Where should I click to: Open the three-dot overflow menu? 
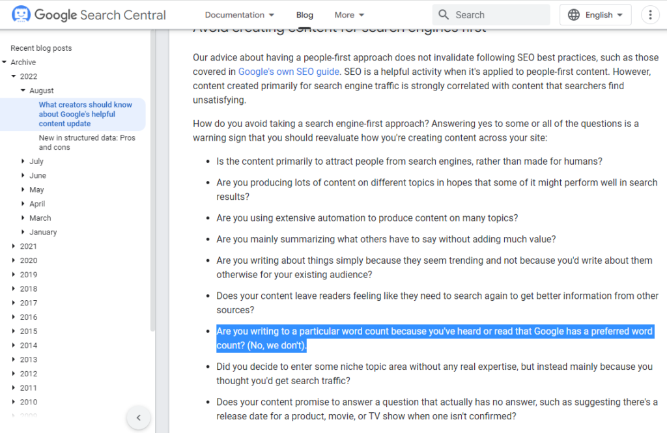[x=650, y=15]
